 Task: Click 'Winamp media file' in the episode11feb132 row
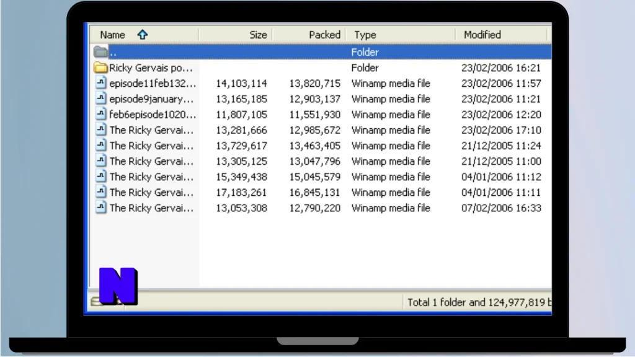391,84
